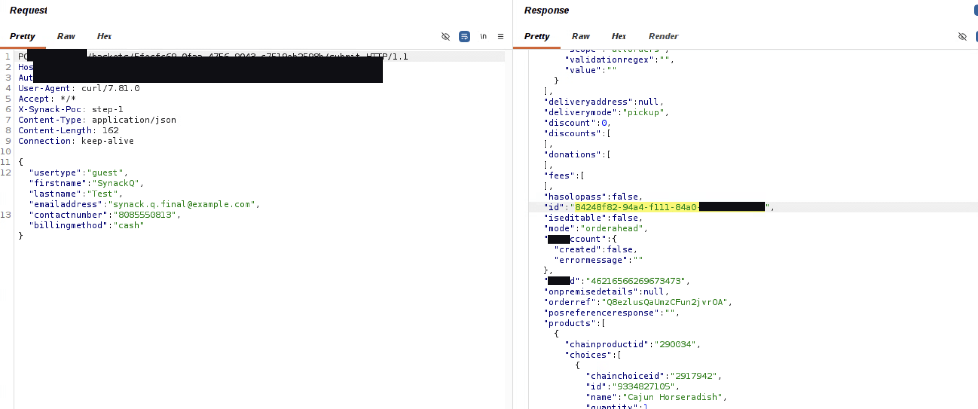Toggle the crossed-eye icon in the Response toolbar
This screenshot has width=978, height=409.
click(962, 36)
